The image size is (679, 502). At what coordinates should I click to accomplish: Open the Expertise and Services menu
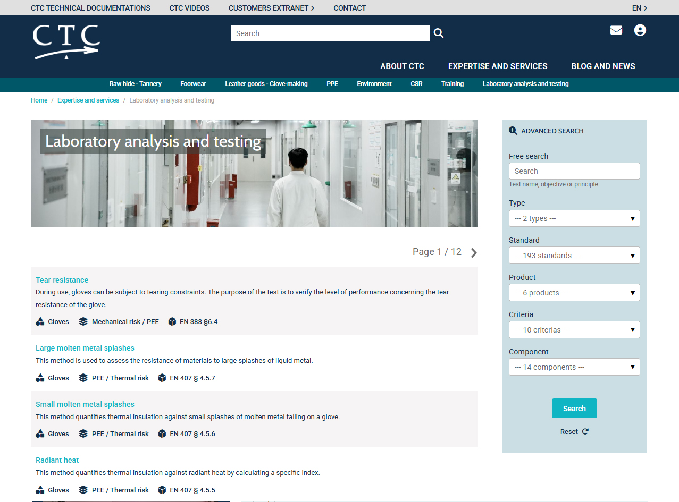(498, 66)
